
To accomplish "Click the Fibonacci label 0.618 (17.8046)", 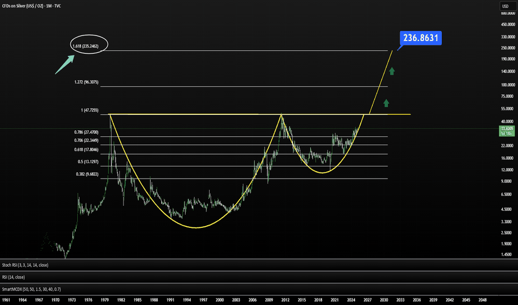I will pyautogui.click(x=86, y=150).
